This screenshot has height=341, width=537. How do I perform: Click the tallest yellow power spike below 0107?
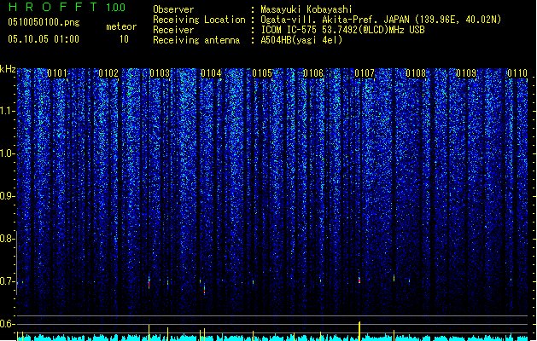[359, 331]
